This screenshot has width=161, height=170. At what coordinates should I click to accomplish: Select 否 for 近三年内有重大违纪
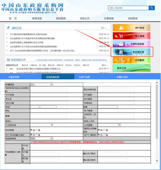tap(31, 135)
